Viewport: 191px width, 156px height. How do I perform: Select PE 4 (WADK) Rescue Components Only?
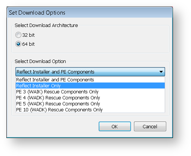pos(90,97)
